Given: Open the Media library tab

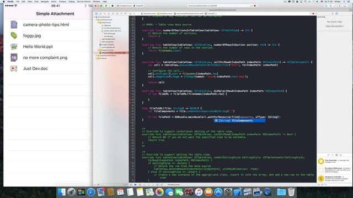Looking at the screenshot, I should (x=341, y=155).
